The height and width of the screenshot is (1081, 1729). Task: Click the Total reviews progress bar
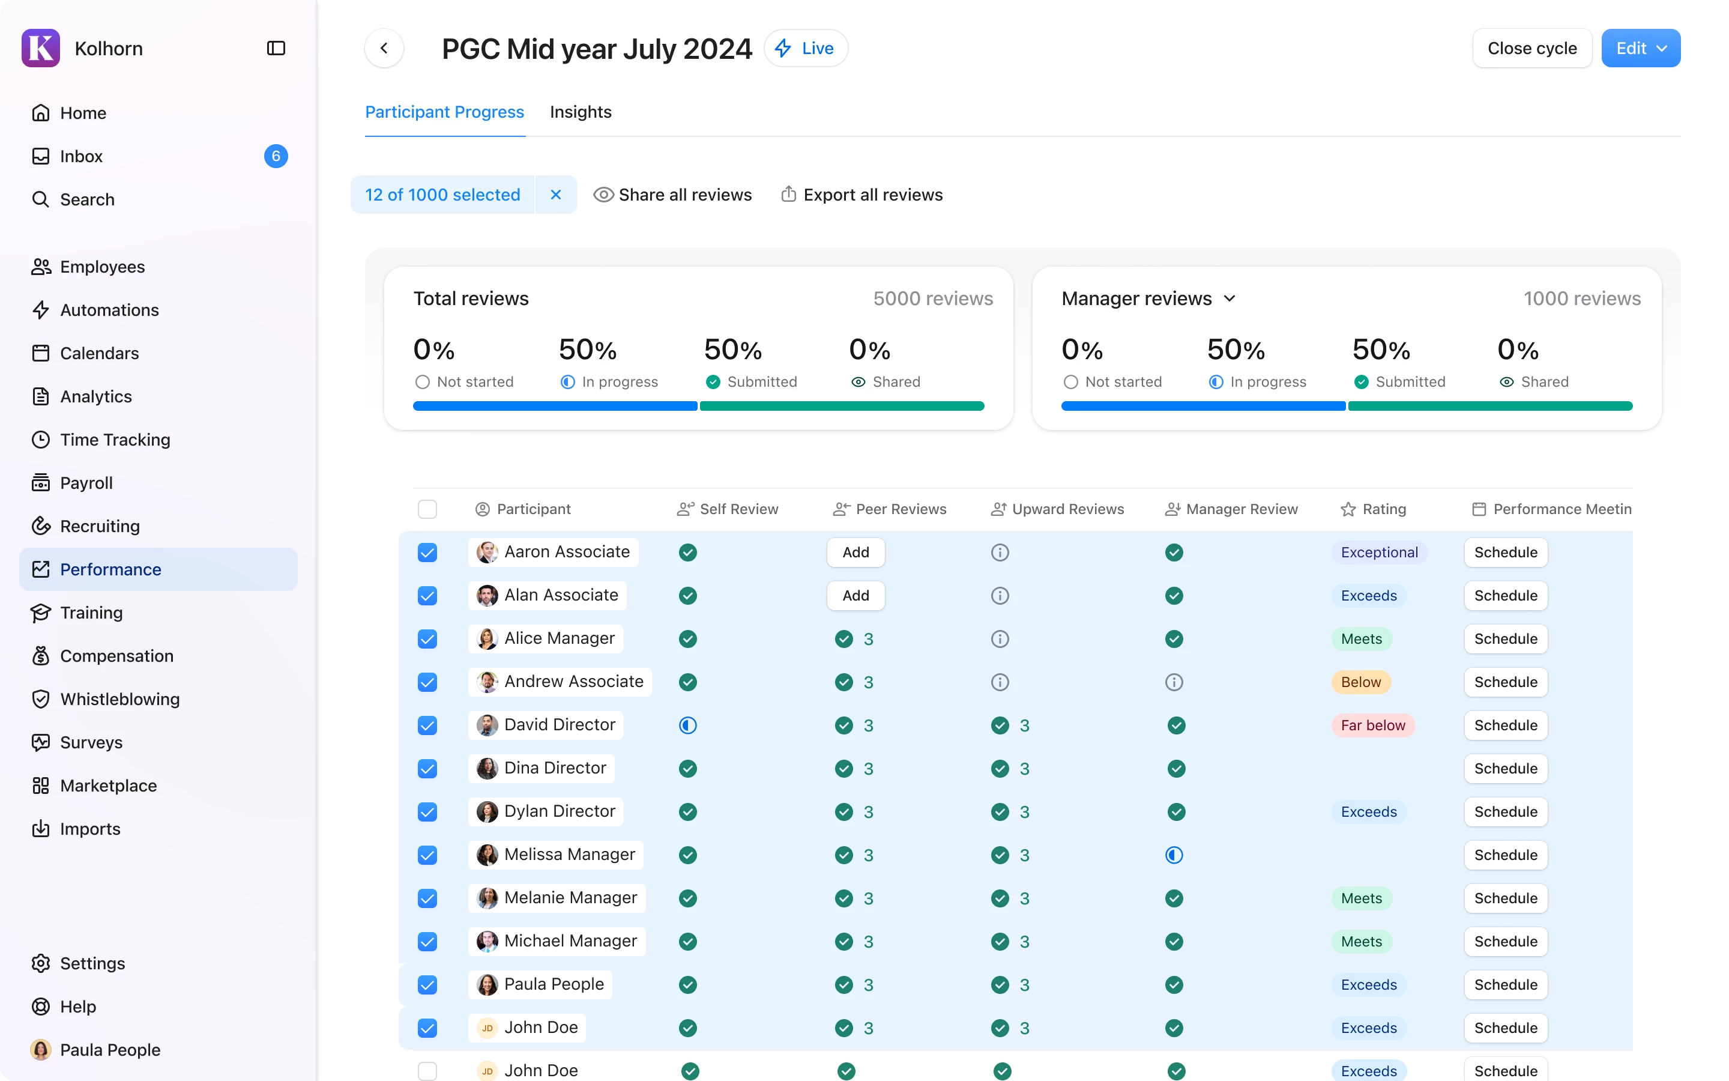coord(698,406)
